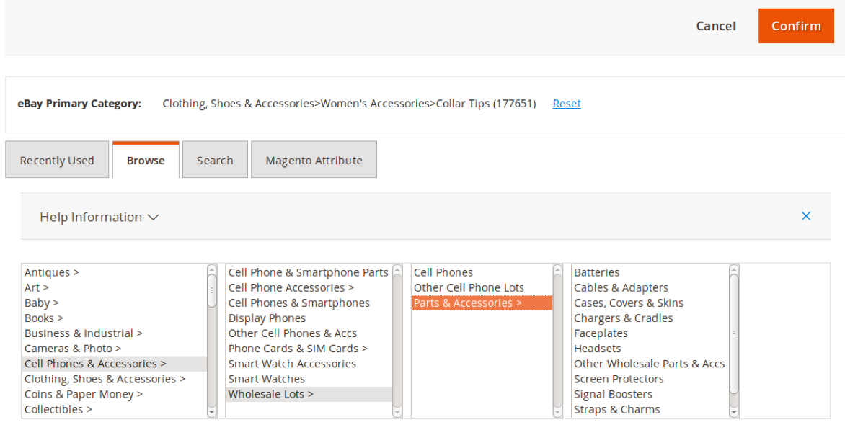Select Chargers & Cradles
845x430 pixels.
650,318
